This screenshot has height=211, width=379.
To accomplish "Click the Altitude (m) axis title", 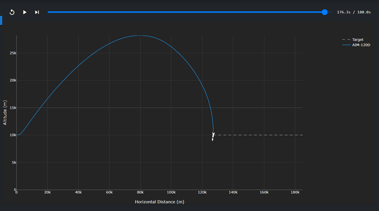I will point(5,113).
